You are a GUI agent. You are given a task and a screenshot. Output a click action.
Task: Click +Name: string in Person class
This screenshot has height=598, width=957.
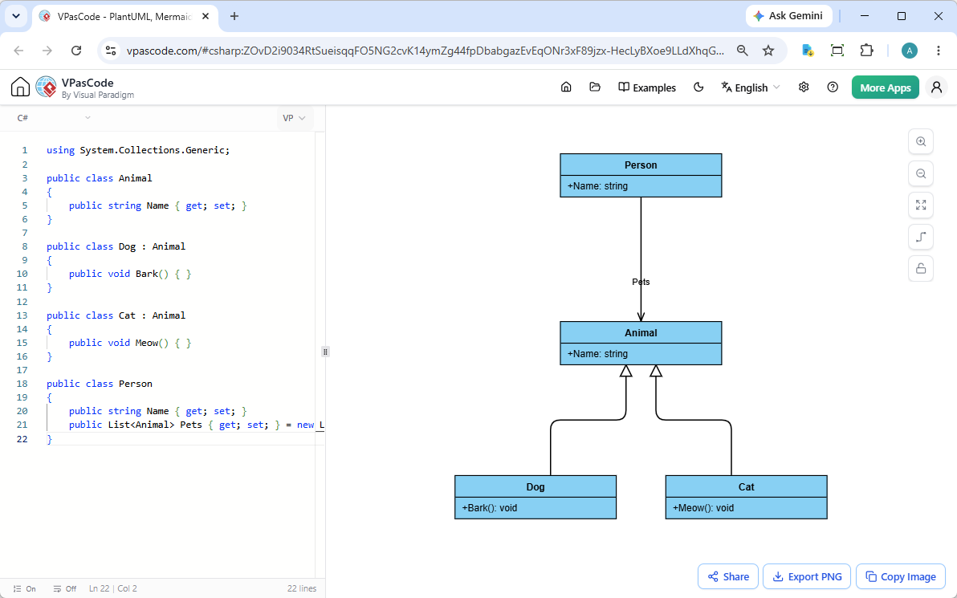click(597, 186)
